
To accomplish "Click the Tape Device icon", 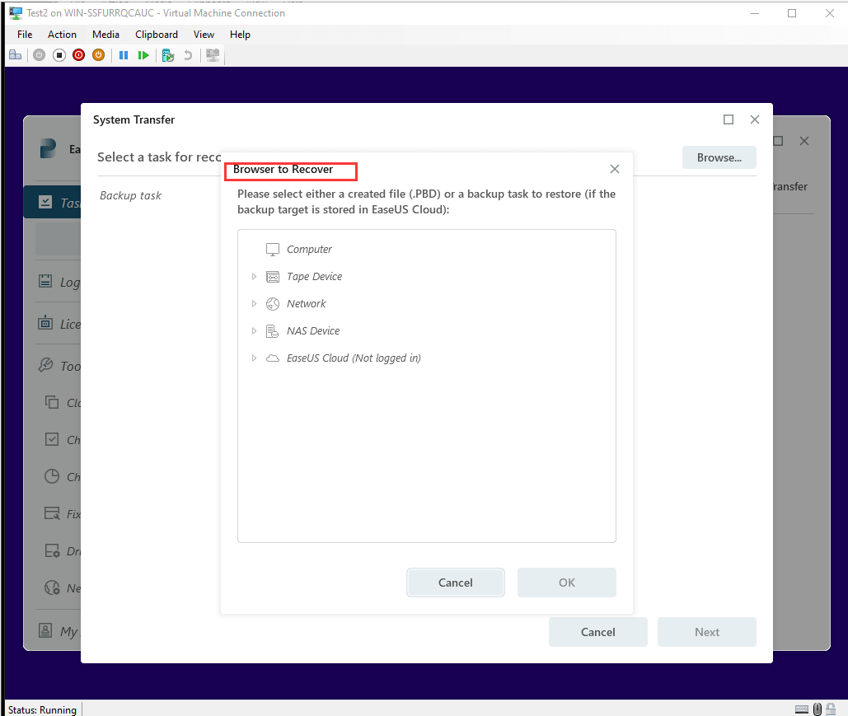I will pos(273,277).
